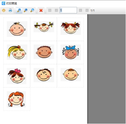Select the spiky-haired tan boy thumbnail
The image size is (126, 124).
(44, 52)
